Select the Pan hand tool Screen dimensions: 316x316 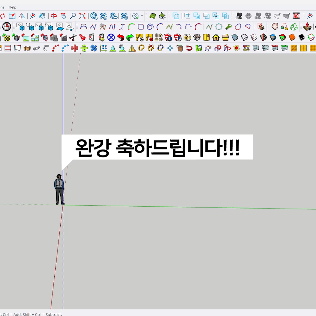63,16
